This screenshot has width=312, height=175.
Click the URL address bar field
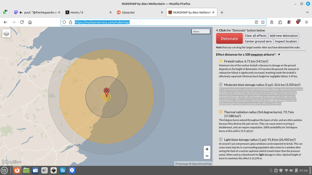tap(163, 22)
